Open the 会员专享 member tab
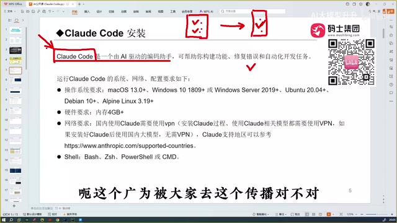The height and width of the screenshot is (223, 397). 187,12
